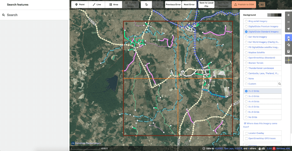Click the 2.3.0 version link
292x151 pixels.
click(x=269, y=149)
